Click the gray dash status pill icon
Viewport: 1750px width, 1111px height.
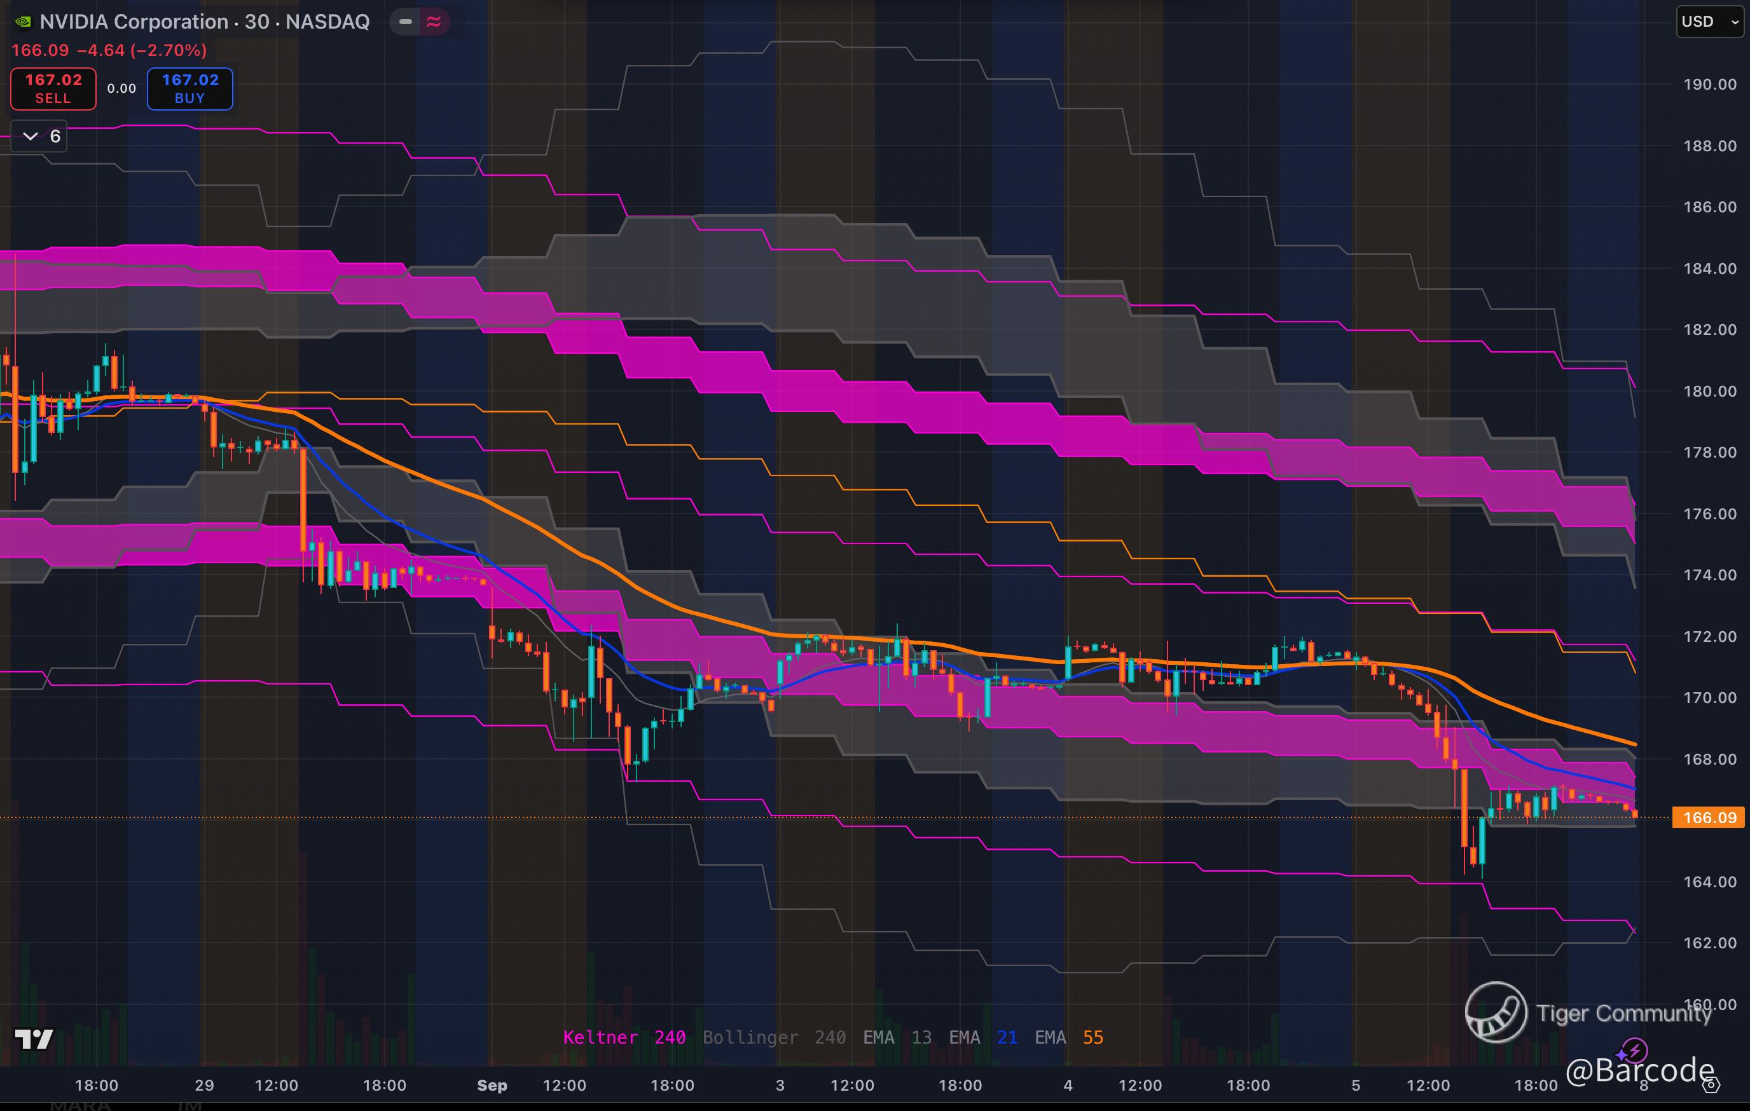pyautogui.click(x=406, y=22)
